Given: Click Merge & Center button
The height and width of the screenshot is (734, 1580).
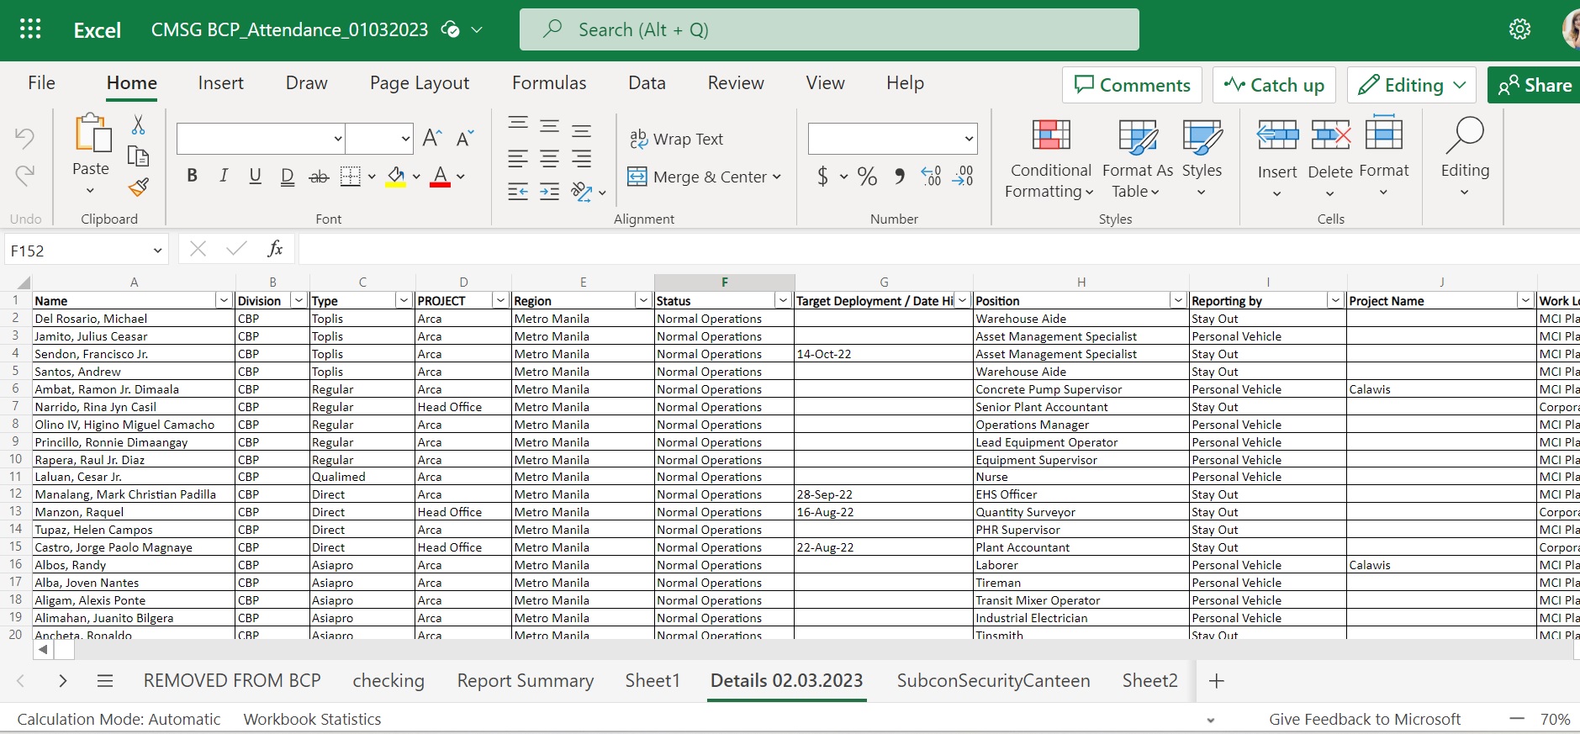Looking at the screenshot, I should point(697,177).
